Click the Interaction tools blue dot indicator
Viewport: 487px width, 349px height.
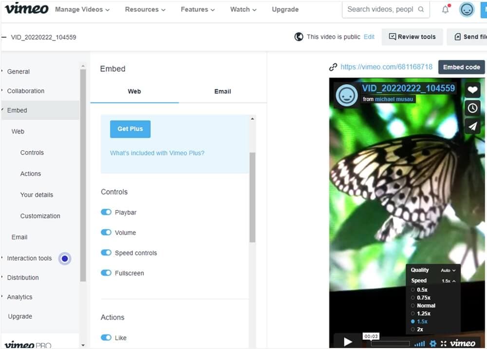pos(65,258)
